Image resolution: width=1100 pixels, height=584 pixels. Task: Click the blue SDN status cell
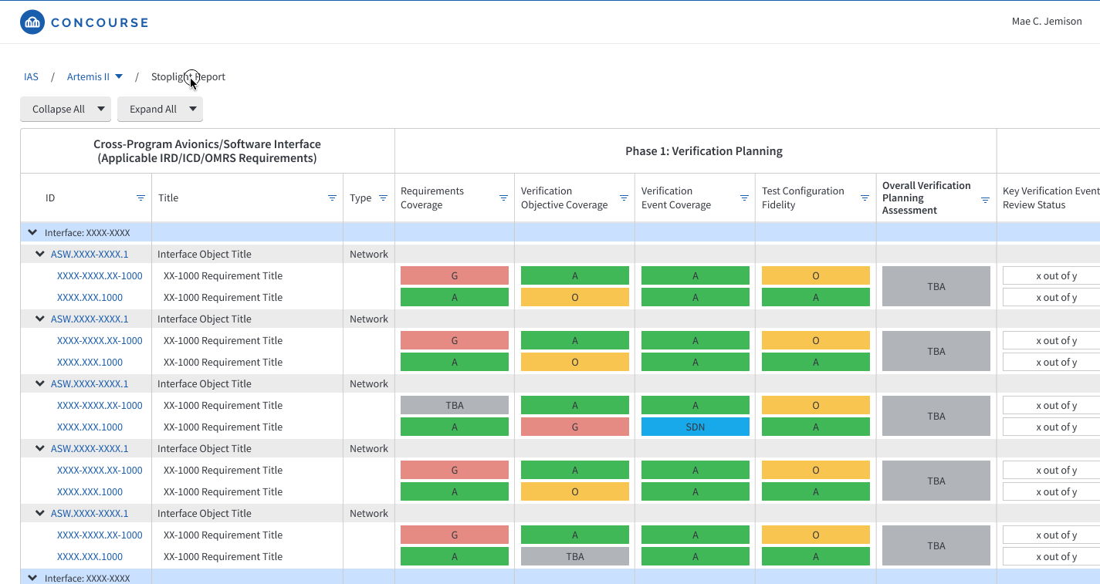pos(696,427)
